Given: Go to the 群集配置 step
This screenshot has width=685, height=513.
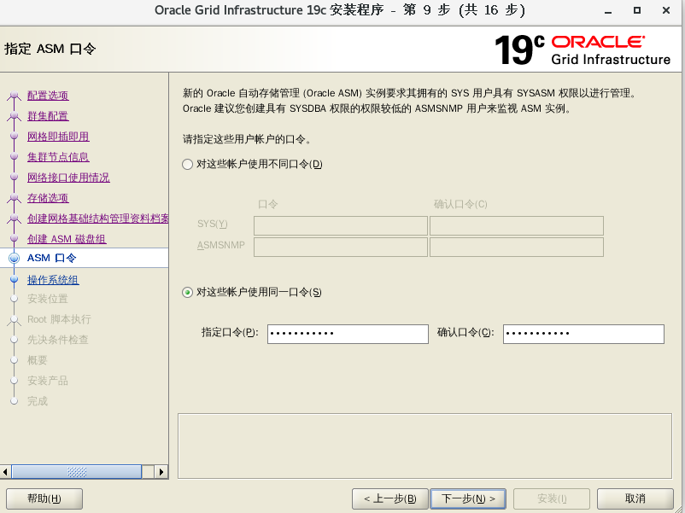Looking at the screenshot, I should pyautogui.click(x=48, y=116).
